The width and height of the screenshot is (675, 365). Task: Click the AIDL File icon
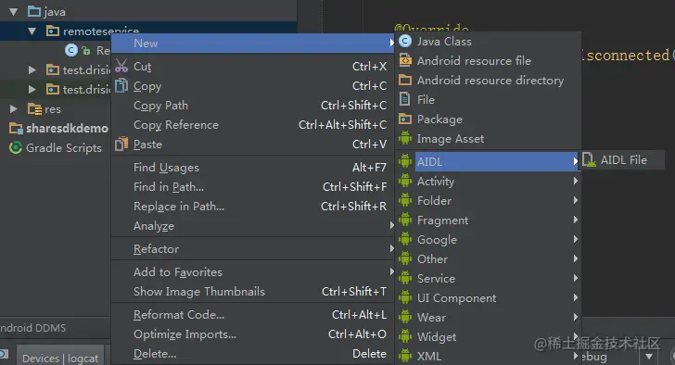click(x=589, y=160)
